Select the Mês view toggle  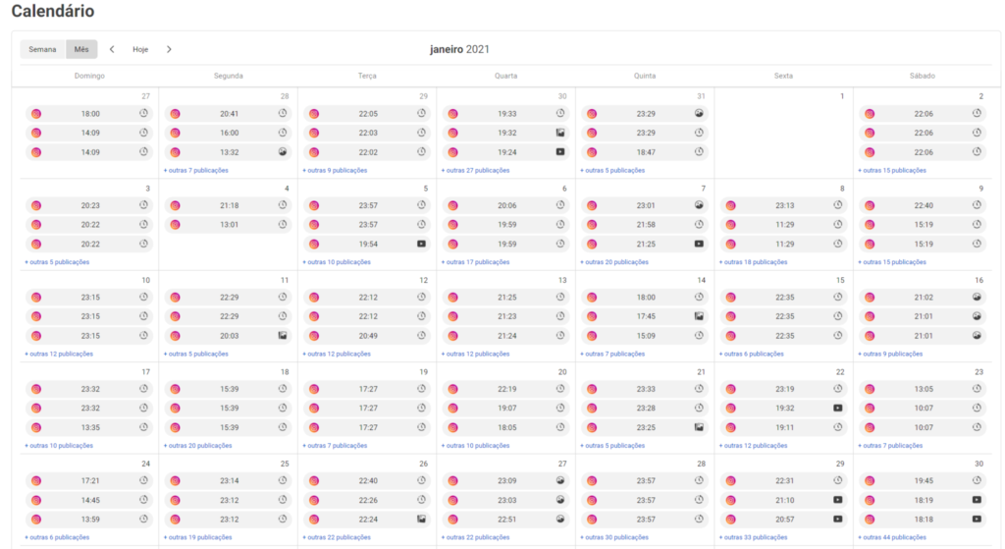(81, 49)
